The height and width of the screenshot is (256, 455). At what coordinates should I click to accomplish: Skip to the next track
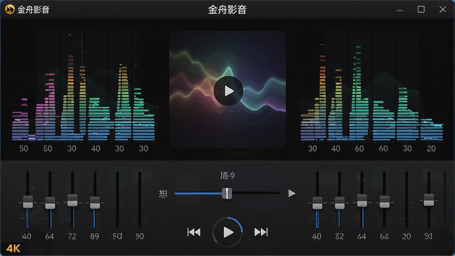261,232
